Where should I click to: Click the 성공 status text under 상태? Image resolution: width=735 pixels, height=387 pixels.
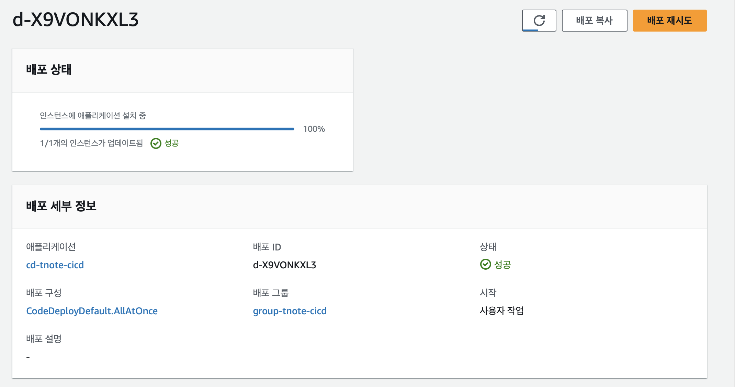(502, 265)
